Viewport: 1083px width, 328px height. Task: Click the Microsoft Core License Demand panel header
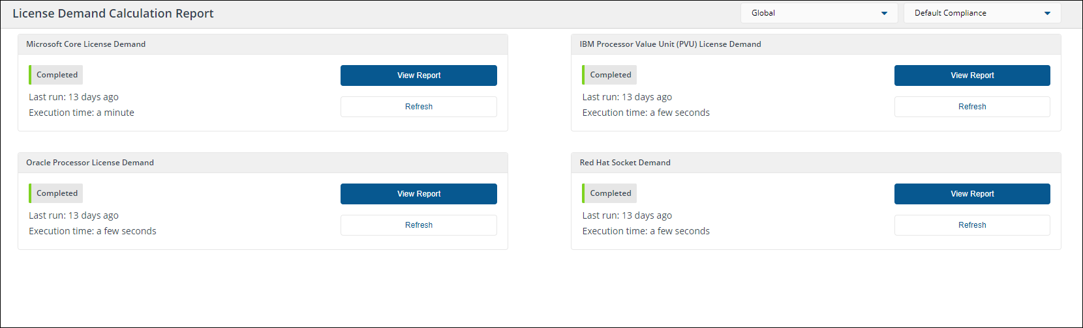point(85,44)
